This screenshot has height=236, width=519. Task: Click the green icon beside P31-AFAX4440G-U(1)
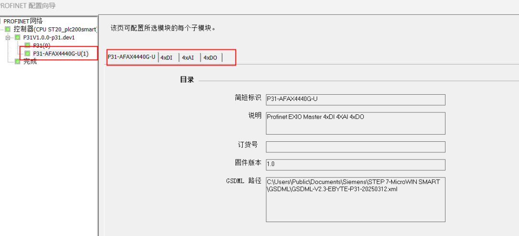pyautogui.click(x=27, y=53)
